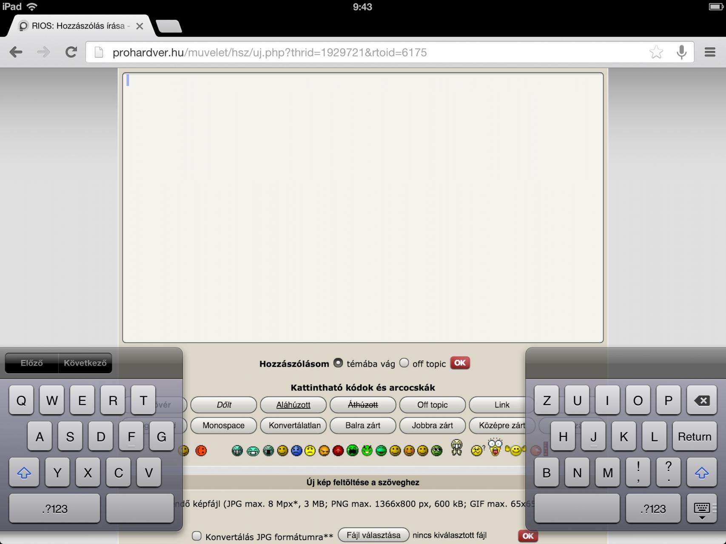Insert the yellow frowning smiley
Viewport: 726px width, 544px height.
(x=310, y=450)
